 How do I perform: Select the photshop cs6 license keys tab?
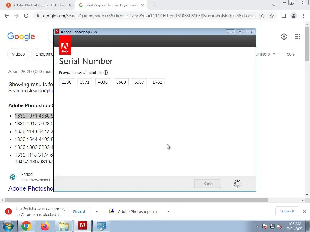112,5
